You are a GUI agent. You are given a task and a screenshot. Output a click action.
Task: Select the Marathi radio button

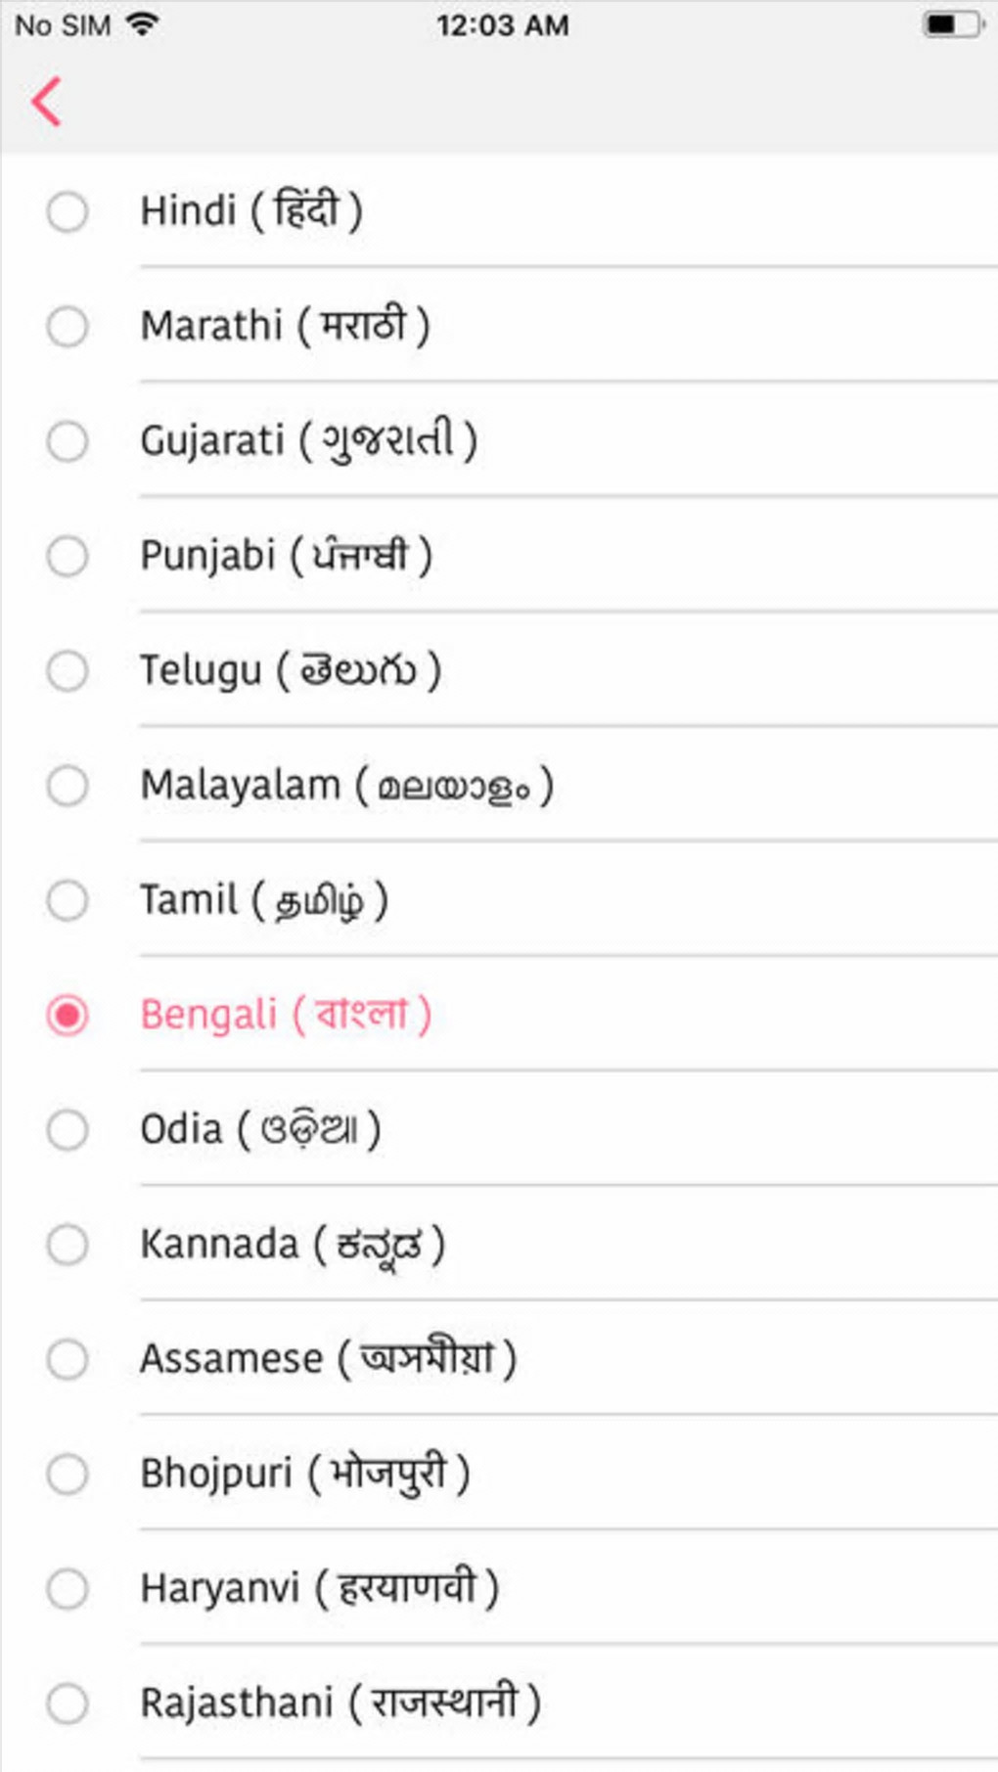pyautogui.click(x=68, y=326)
